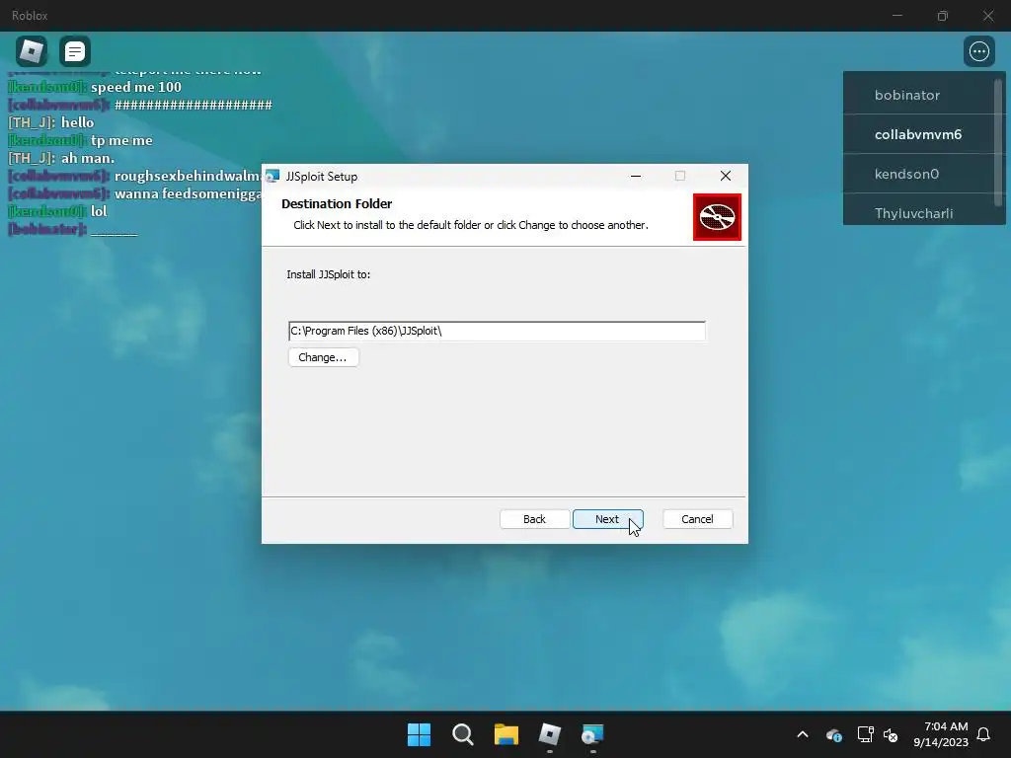
Task: Select the JJSploit installer taskbar icon
Action: [592, 734]
